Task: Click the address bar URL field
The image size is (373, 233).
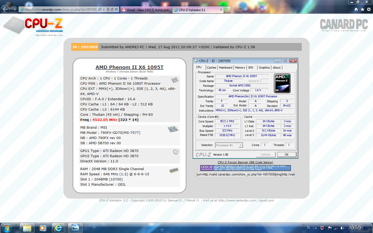Action: 61,10
